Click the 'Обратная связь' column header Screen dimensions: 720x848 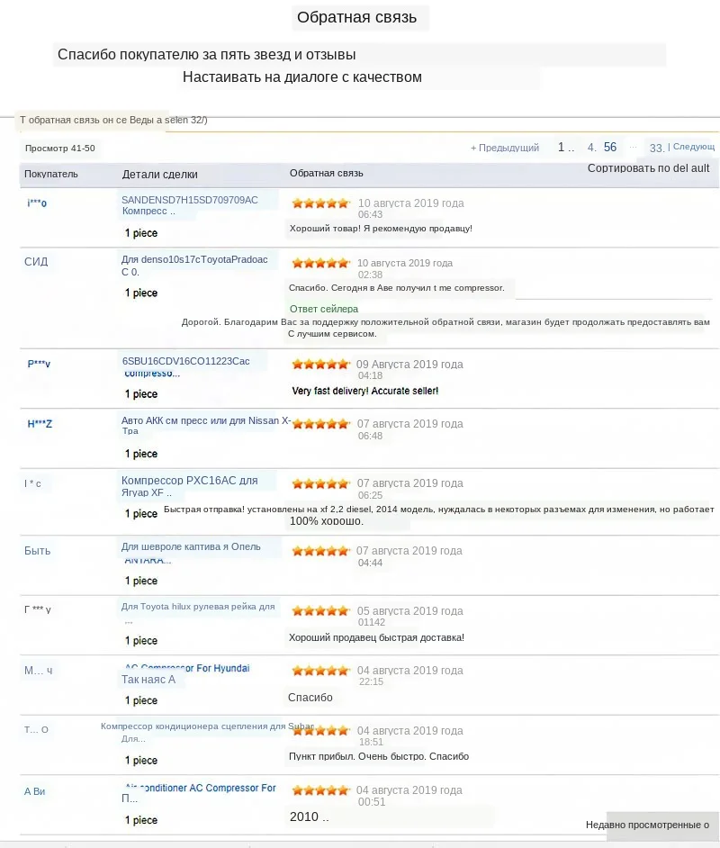pos(326,173)
